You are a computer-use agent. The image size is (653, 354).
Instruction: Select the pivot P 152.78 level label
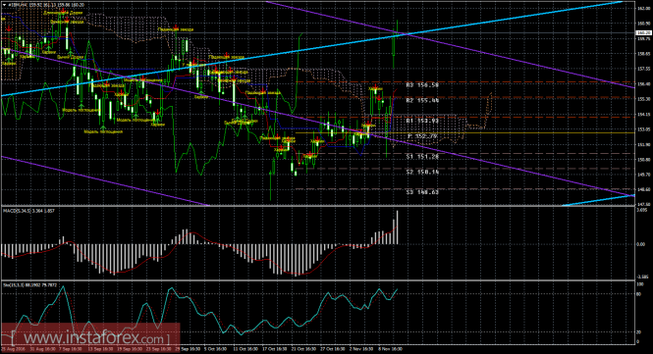422,136
